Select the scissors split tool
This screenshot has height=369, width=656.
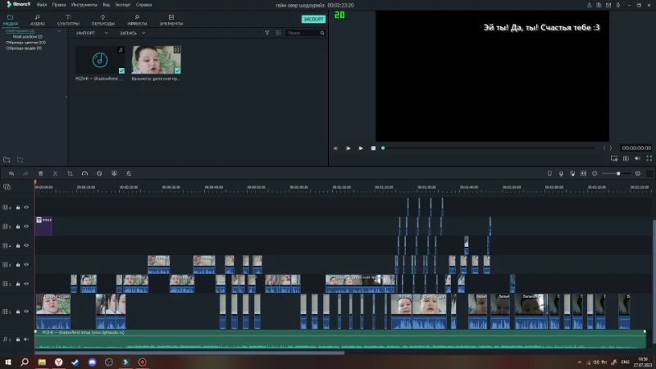tap(55, 174)
